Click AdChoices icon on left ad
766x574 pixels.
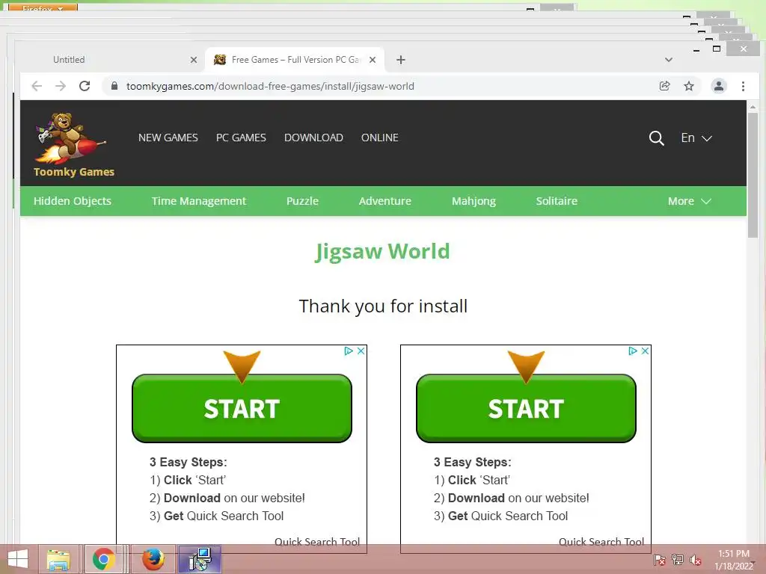pos(349,351)
